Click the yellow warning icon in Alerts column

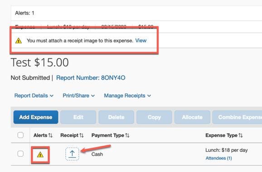[40, 155]
